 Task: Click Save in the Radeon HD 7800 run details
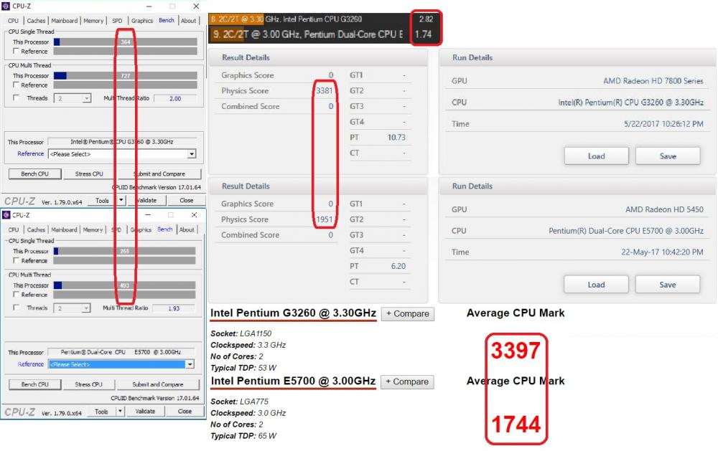click(x=668, y=156)
